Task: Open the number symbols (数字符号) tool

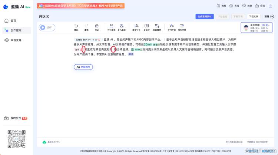Action: [x=136, y=27]
